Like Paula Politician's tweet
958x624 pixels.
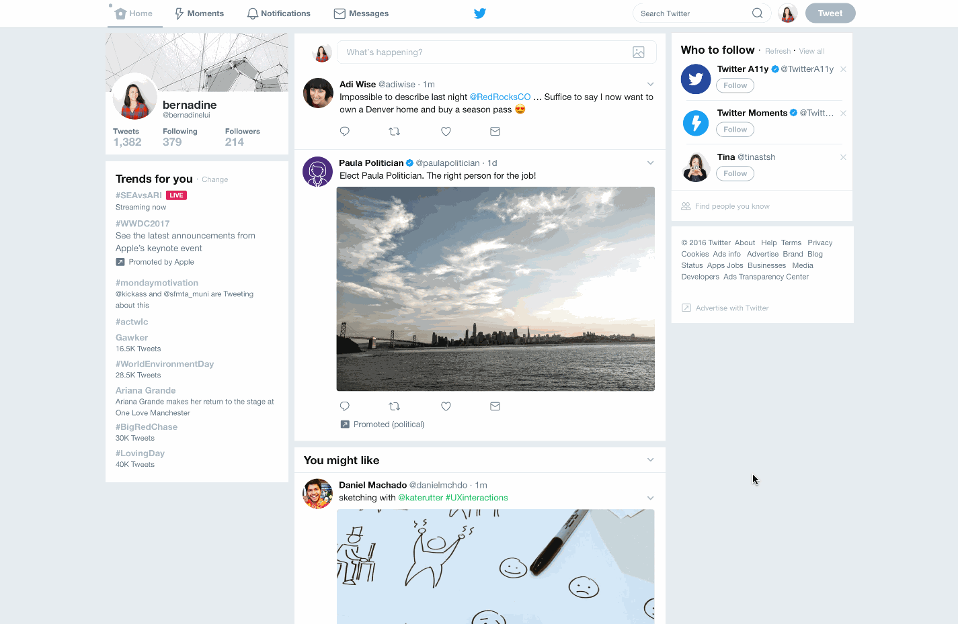[x=446, y=406]
